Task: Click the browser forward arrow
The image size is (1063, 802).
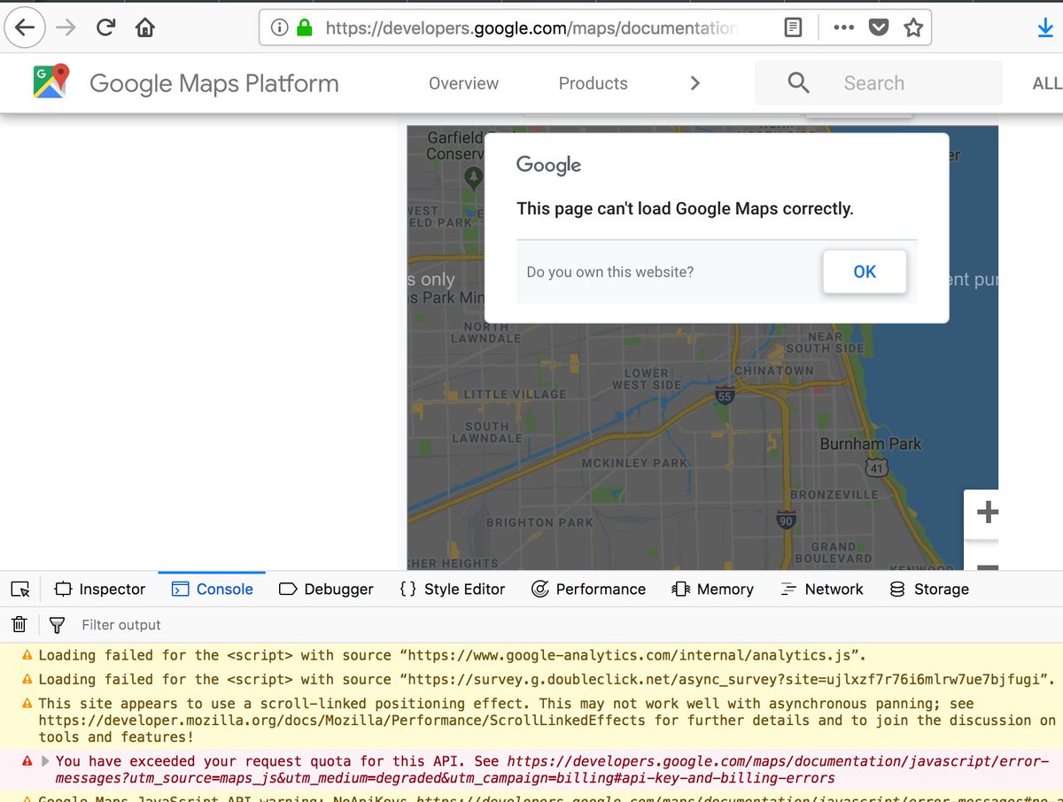Action: tap(66, 27)
